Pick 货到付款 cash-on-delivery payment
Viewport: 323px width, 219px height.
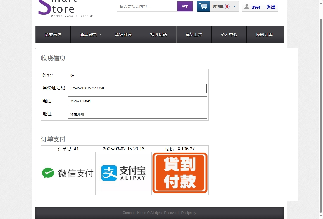[180, 173]
